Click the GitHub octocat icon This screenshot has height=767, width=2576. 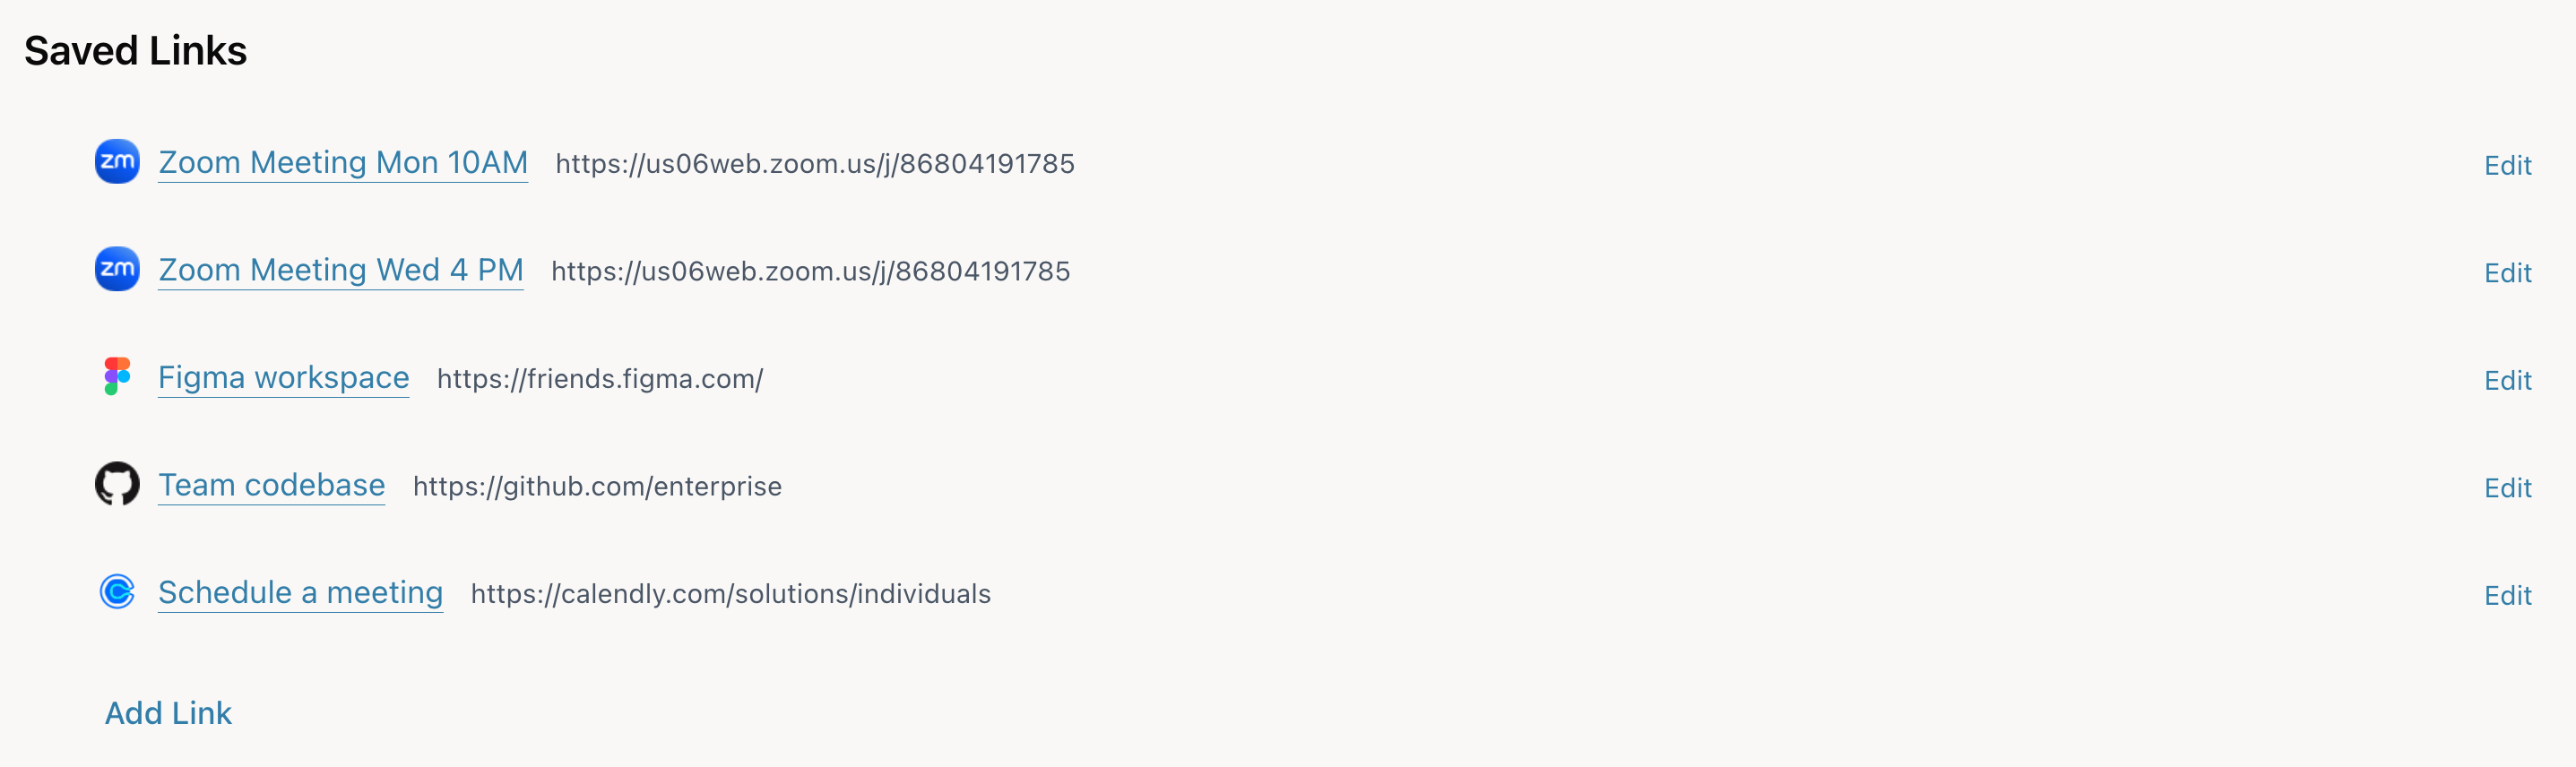click(x=117, y=484)
